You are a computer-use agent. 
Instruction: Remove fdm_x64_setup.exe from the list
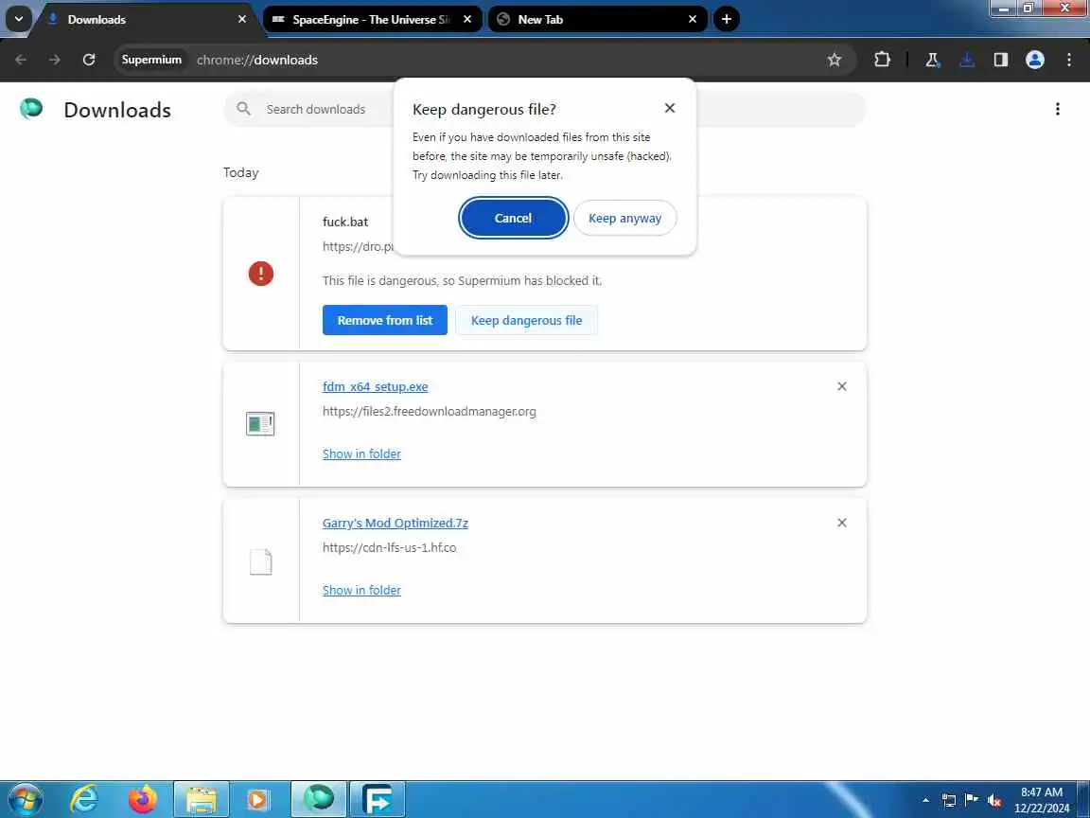[842, 386]
